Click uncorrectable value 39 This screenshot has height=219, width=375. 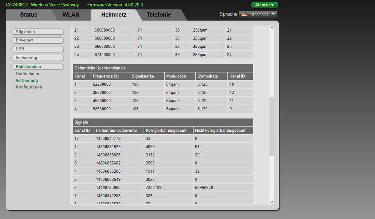[197, 171]
